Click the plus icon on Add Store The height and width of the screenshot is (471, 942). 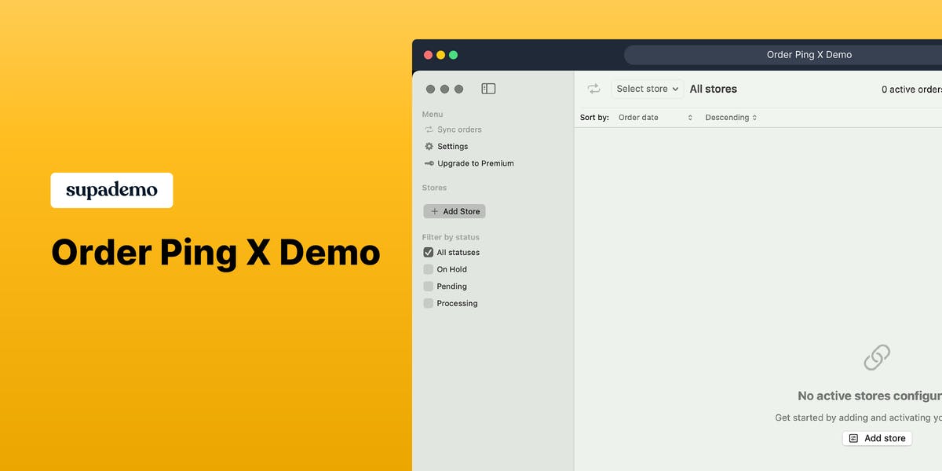point(435,211)
